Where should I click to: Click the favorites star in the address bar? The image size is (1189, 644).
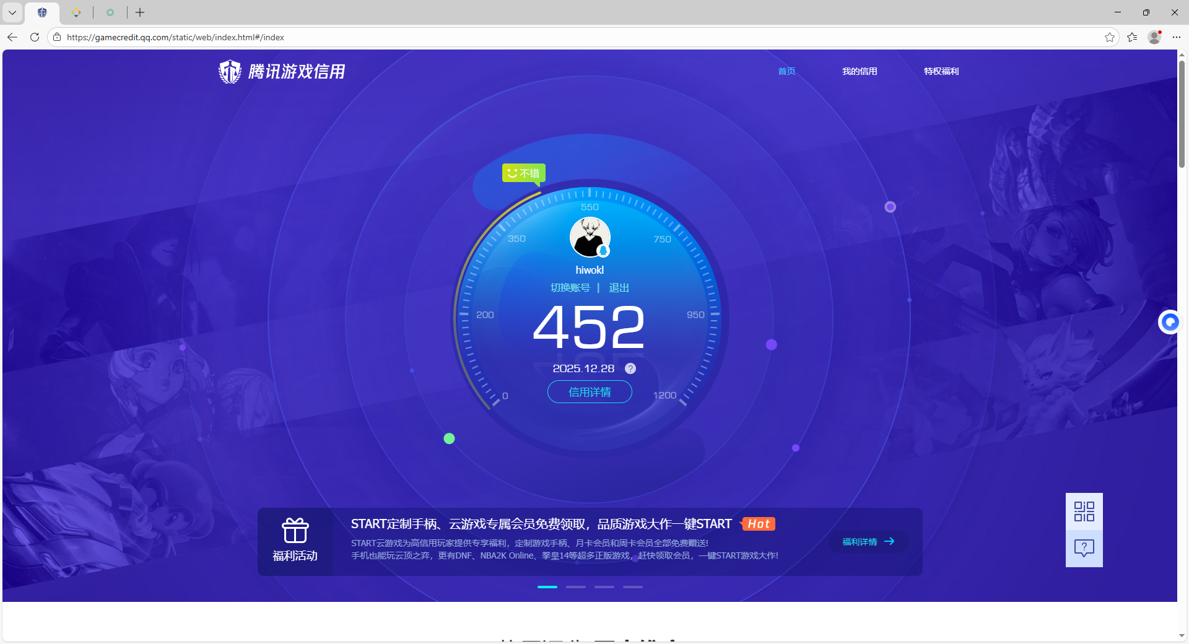point(1110,37)
